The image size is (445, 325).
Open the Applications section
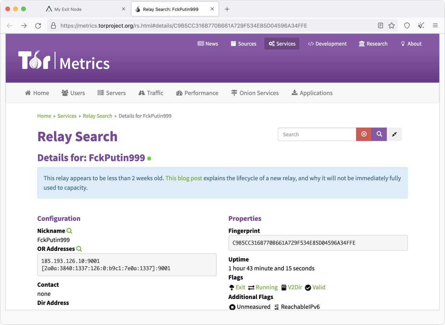312,93
